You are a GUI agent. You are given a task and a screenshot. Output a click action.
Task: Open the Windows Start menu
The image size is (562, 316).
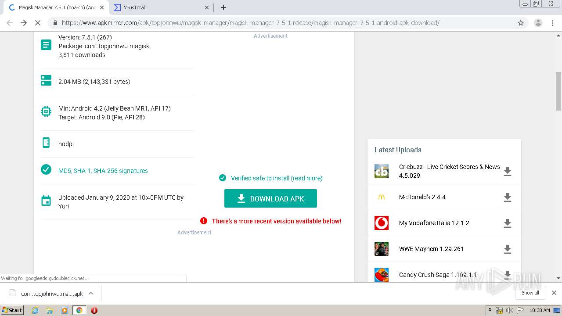click(x=12, y=310)
